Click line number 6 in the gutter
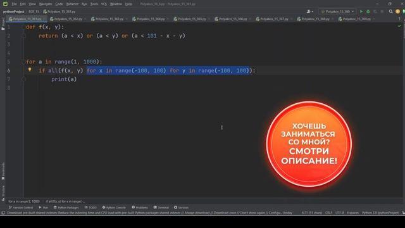 pyautogui.click(x=9, y=70)
